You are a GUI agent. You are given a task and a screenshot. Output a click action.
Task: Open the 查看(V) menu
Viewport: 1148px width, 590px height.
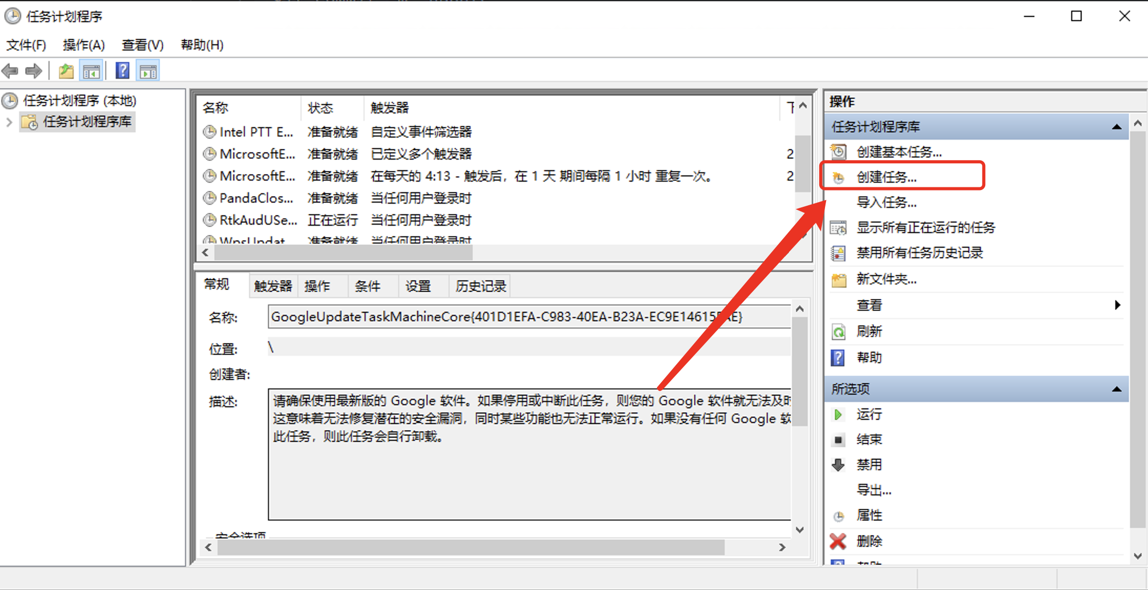click(x=143, y=45)
